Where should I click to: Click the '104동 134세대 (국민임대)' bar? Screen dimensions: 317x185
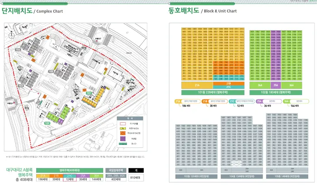pos(242,176)
